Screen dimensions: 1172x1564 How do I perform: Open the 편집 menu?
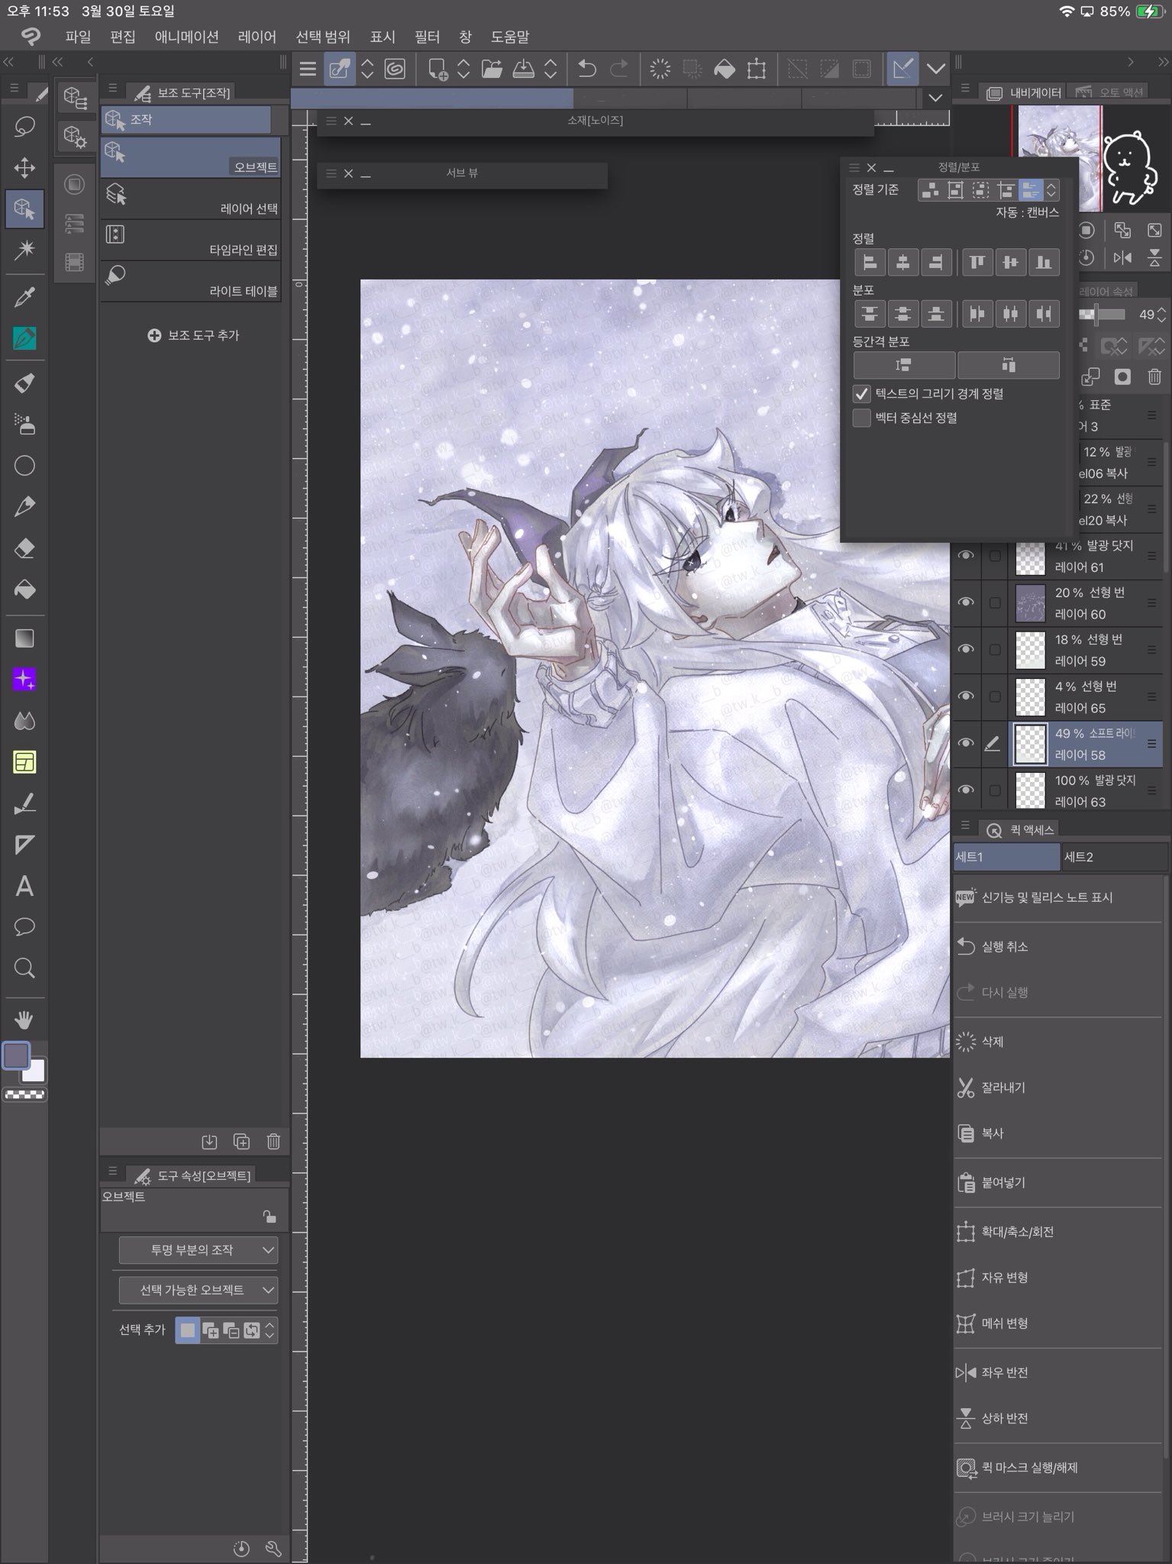pyautogui.click(x=122, y=37)
